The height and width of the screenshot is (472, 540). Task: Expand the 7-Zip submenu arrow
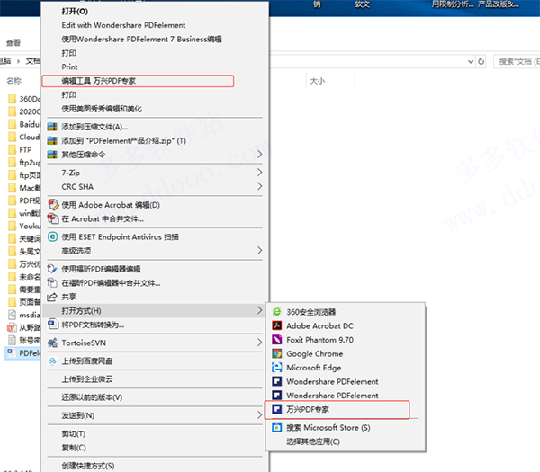260,173
